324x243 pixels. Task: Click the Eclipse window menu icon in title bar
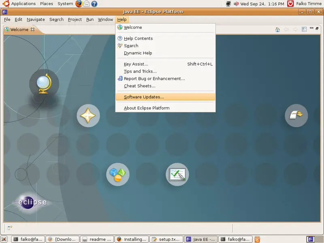(x=5, y=12)
